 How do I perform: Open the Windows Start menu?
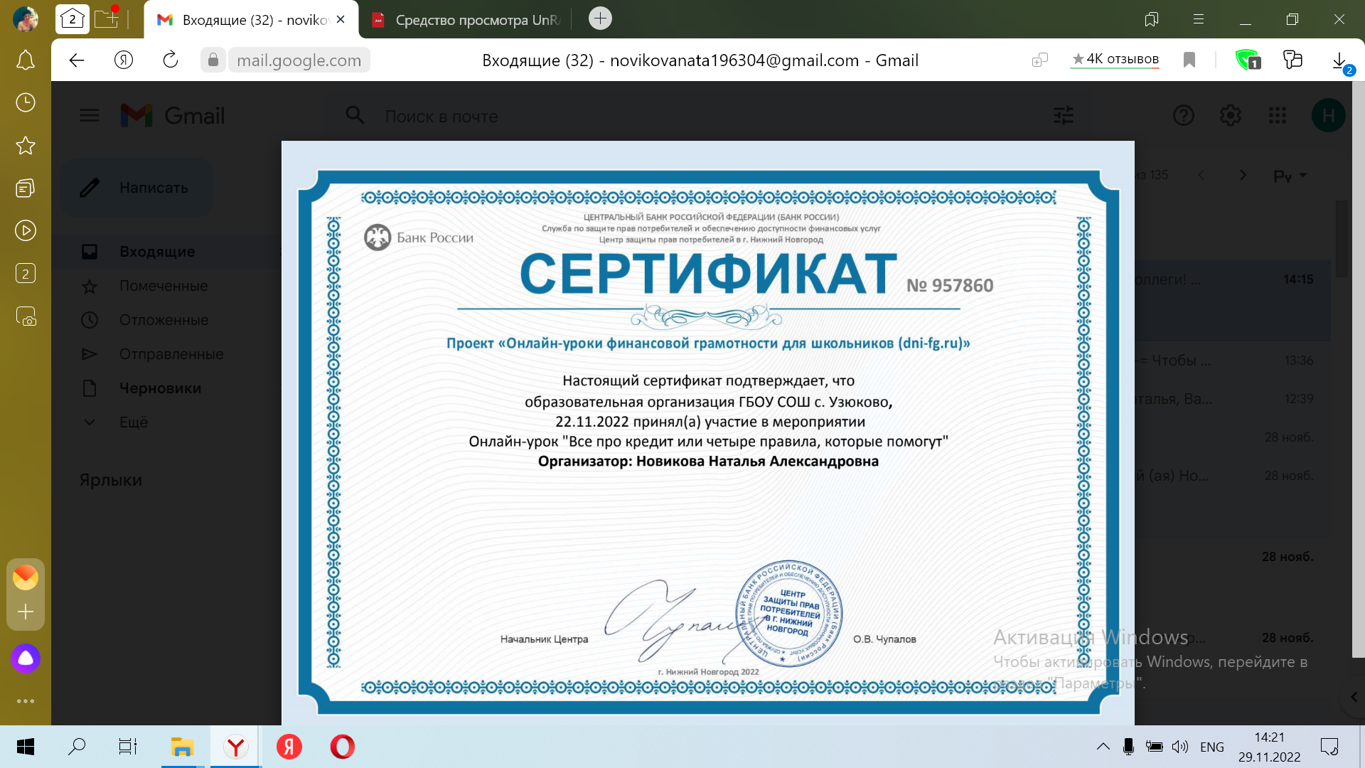click(26, 747)
